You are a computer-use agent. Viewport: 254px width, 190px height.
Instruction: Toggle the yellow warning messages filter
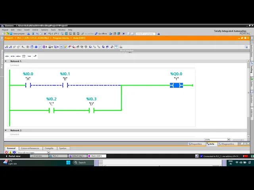[x=10, y=152]
